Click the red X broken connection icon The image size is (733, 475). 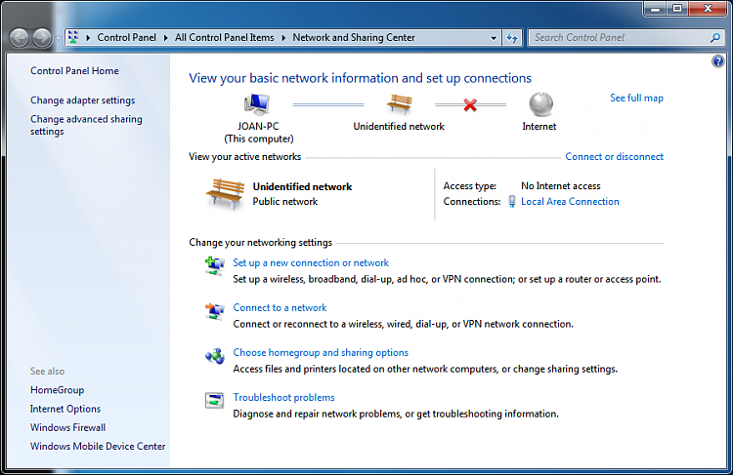click(470, 105)
